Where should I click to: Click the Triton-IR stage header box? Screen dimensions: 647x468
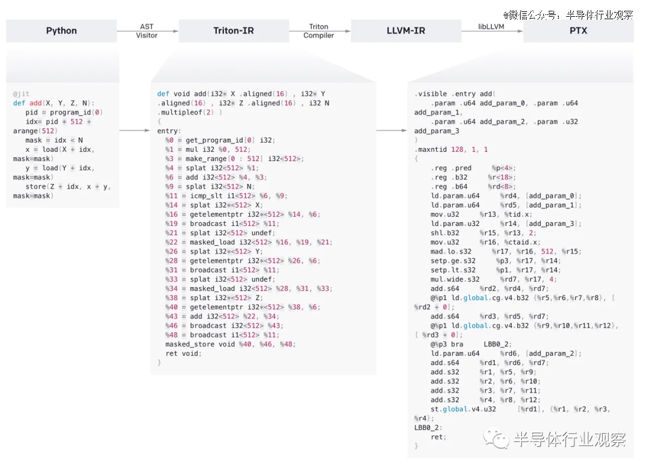click(x=234, y=31)
